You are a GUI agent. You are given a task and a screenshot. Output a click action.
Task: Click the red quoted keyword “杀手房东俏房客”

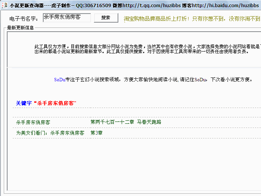55,103
